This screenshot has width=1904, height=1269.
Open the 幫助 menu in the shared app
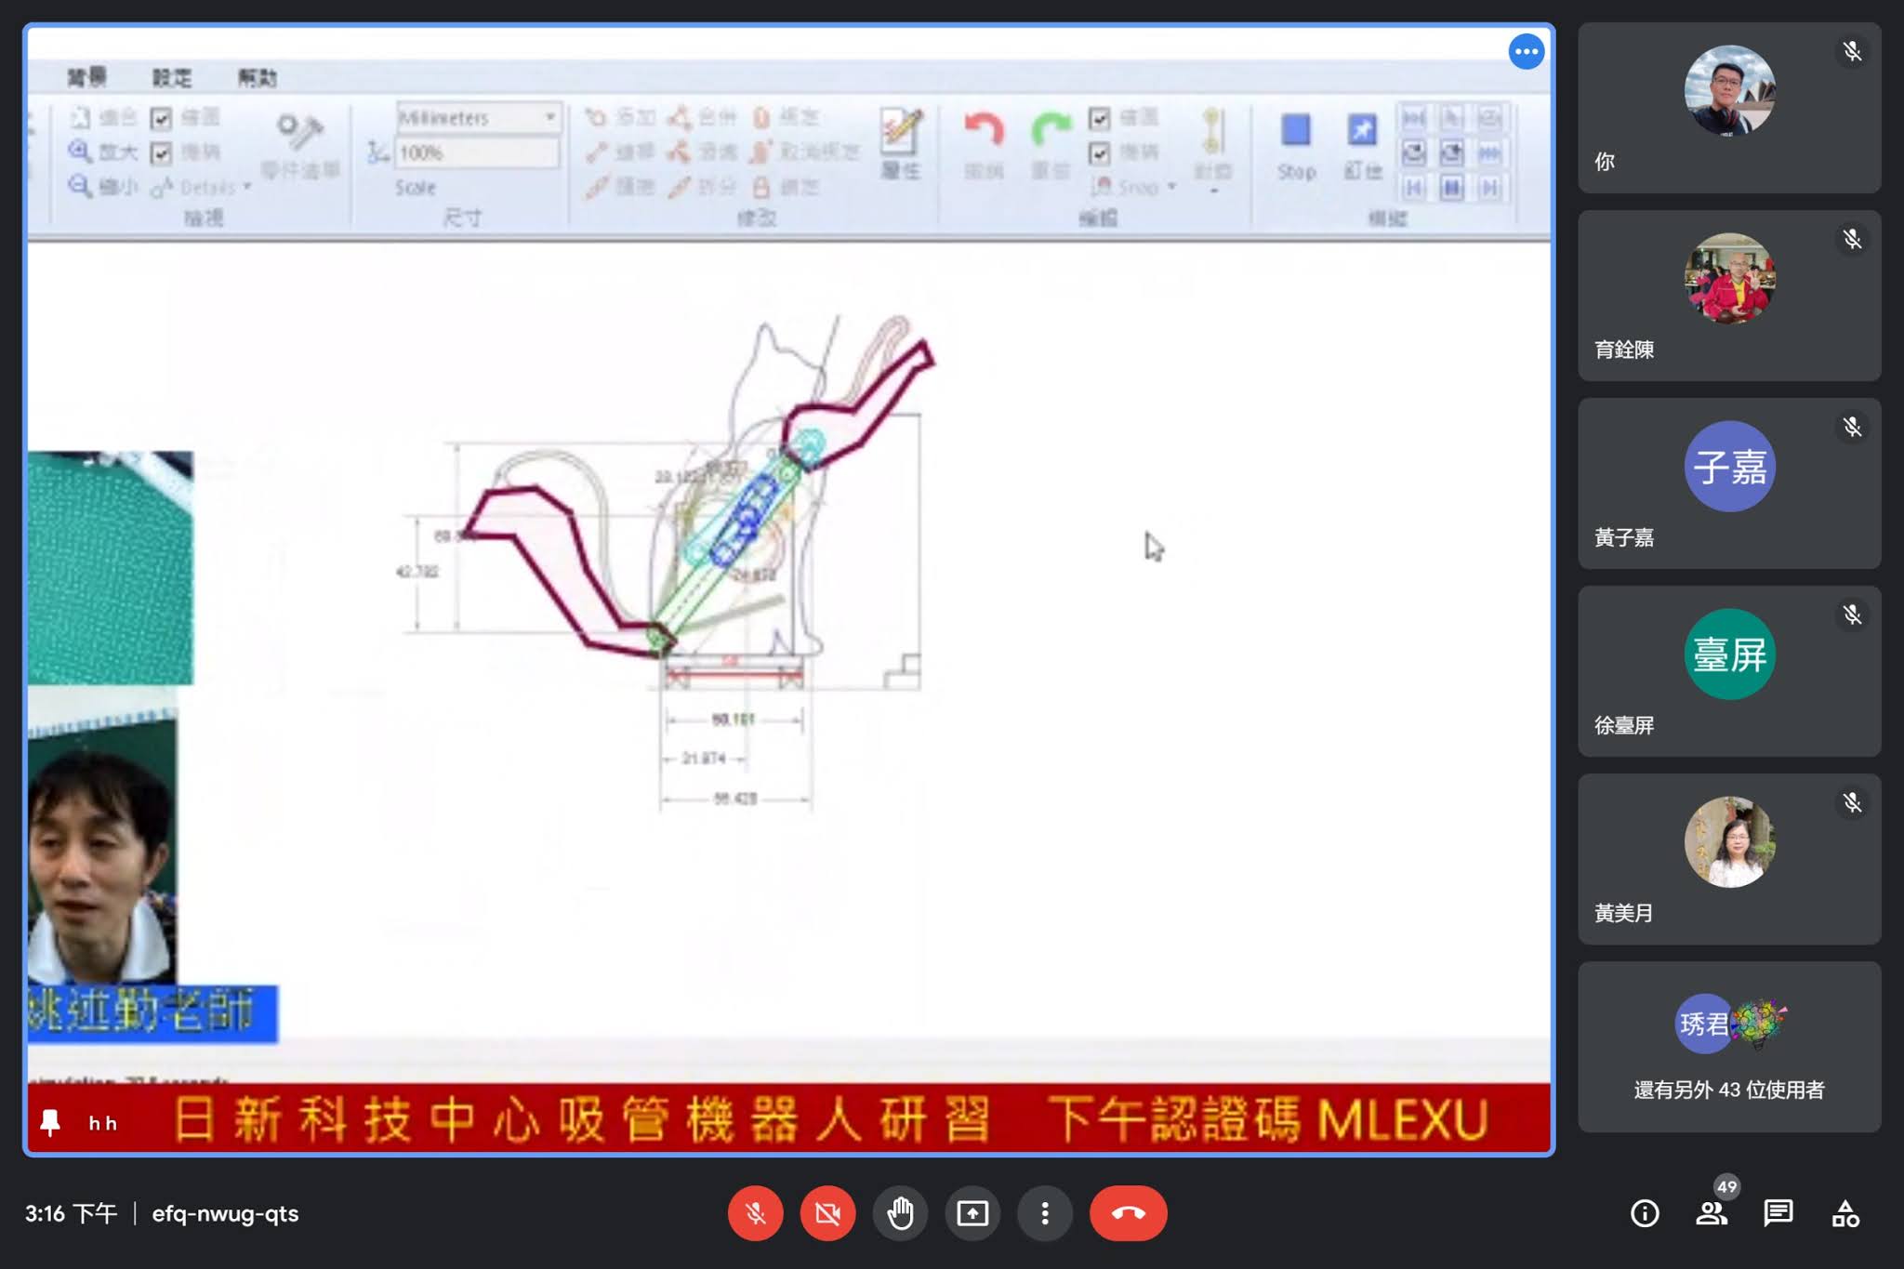coord(258,77)
